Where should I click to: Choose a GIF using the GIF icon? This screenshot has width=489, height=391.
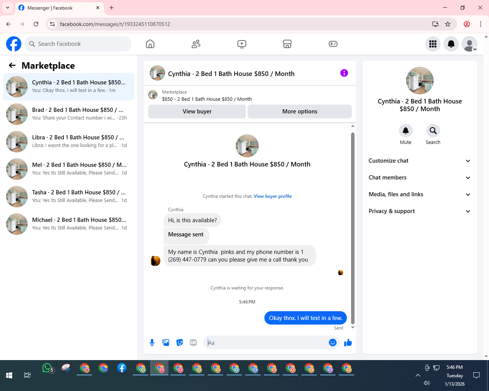(193, 343)
